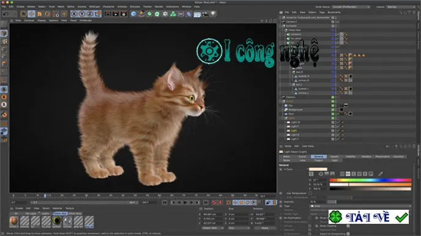Activate the Rotate tool
421x236 pixels.
[x=48, y=13]
